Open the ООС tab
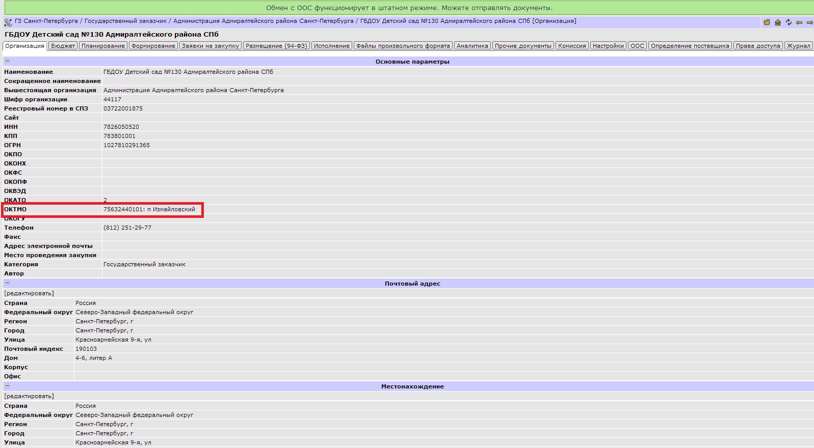The image size is (814, 448). (x=637, y=46)
